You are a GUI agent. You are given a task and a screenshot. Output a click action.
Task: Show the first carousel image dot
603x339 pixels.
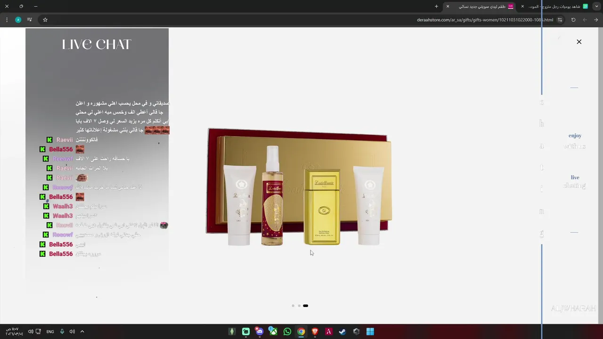click(x=293, y=306)
